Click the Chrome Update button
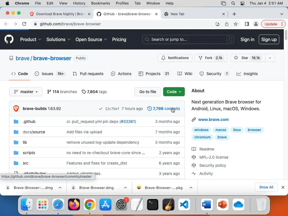288x216 pixels. pyautogui.click(x=273, y=24)
